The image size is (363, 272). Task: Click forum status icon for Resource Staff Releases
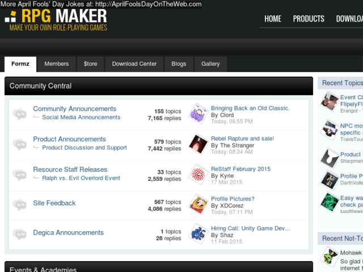point(20,175)
